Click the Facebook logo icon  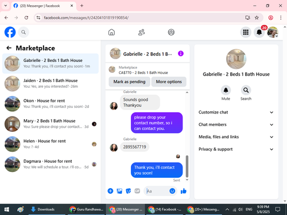click(x=10, y=32)
